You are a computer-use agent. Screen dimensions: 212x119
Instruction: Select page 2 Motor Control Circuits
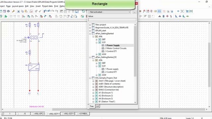pos(116,48)
